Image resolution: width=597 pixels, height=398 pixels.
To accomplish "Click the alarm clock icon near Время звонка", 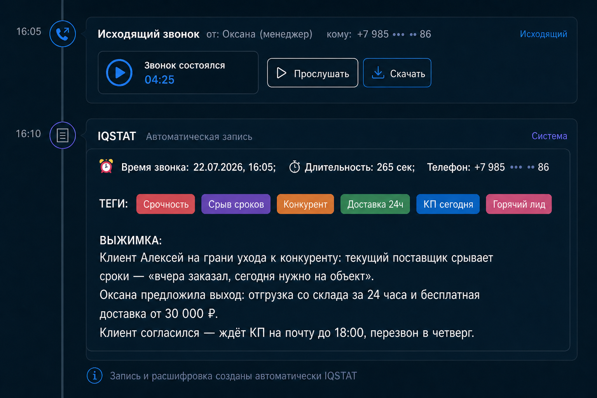I will [106, 166].
